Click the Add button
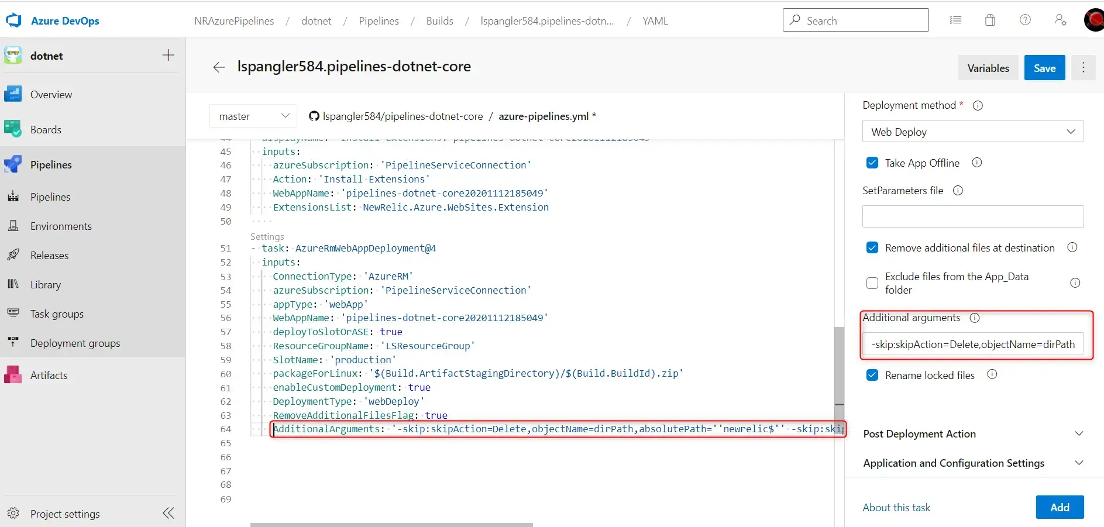 tap(1060, 507)
